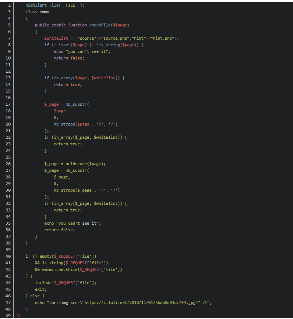The width and height of the screenshot is (293, 319).
Task: Click empty($_REQUEST['file']) on line 40
Action: (x=68, y=256)
